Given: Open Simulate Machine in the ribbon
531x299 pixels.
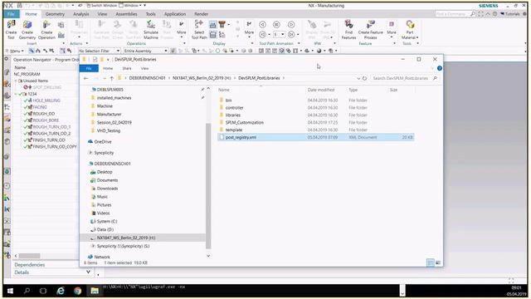Looking at the screenshot, I should pyautogui.click(x=151, y=29).
